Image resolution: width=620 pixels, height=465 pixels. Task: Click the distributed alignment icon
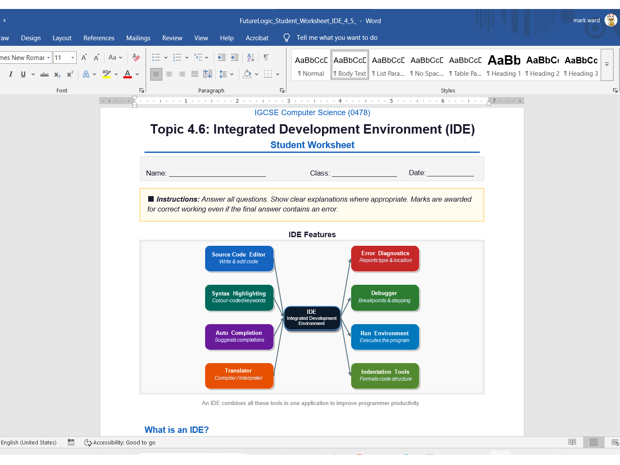pyautogui.click(x=208, y=74)
